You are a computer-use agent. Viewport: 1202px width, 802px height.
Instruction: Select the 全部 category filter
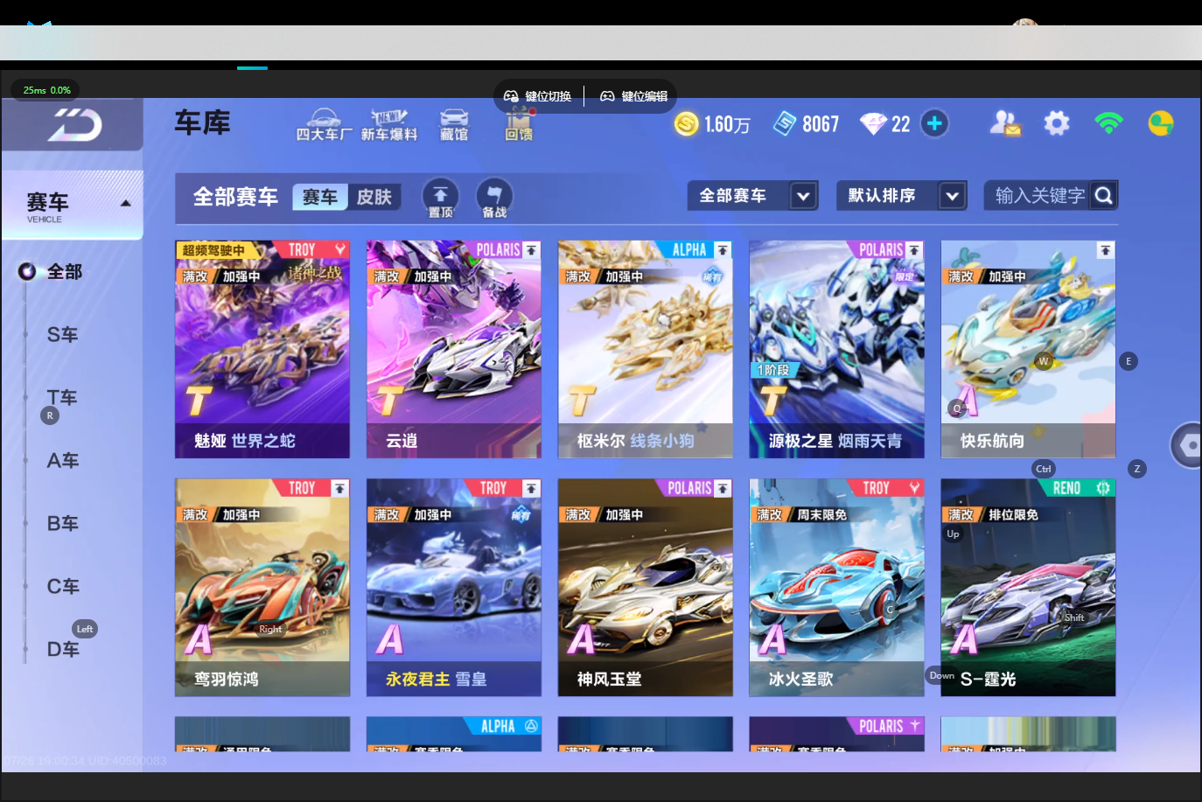point(64,271)
